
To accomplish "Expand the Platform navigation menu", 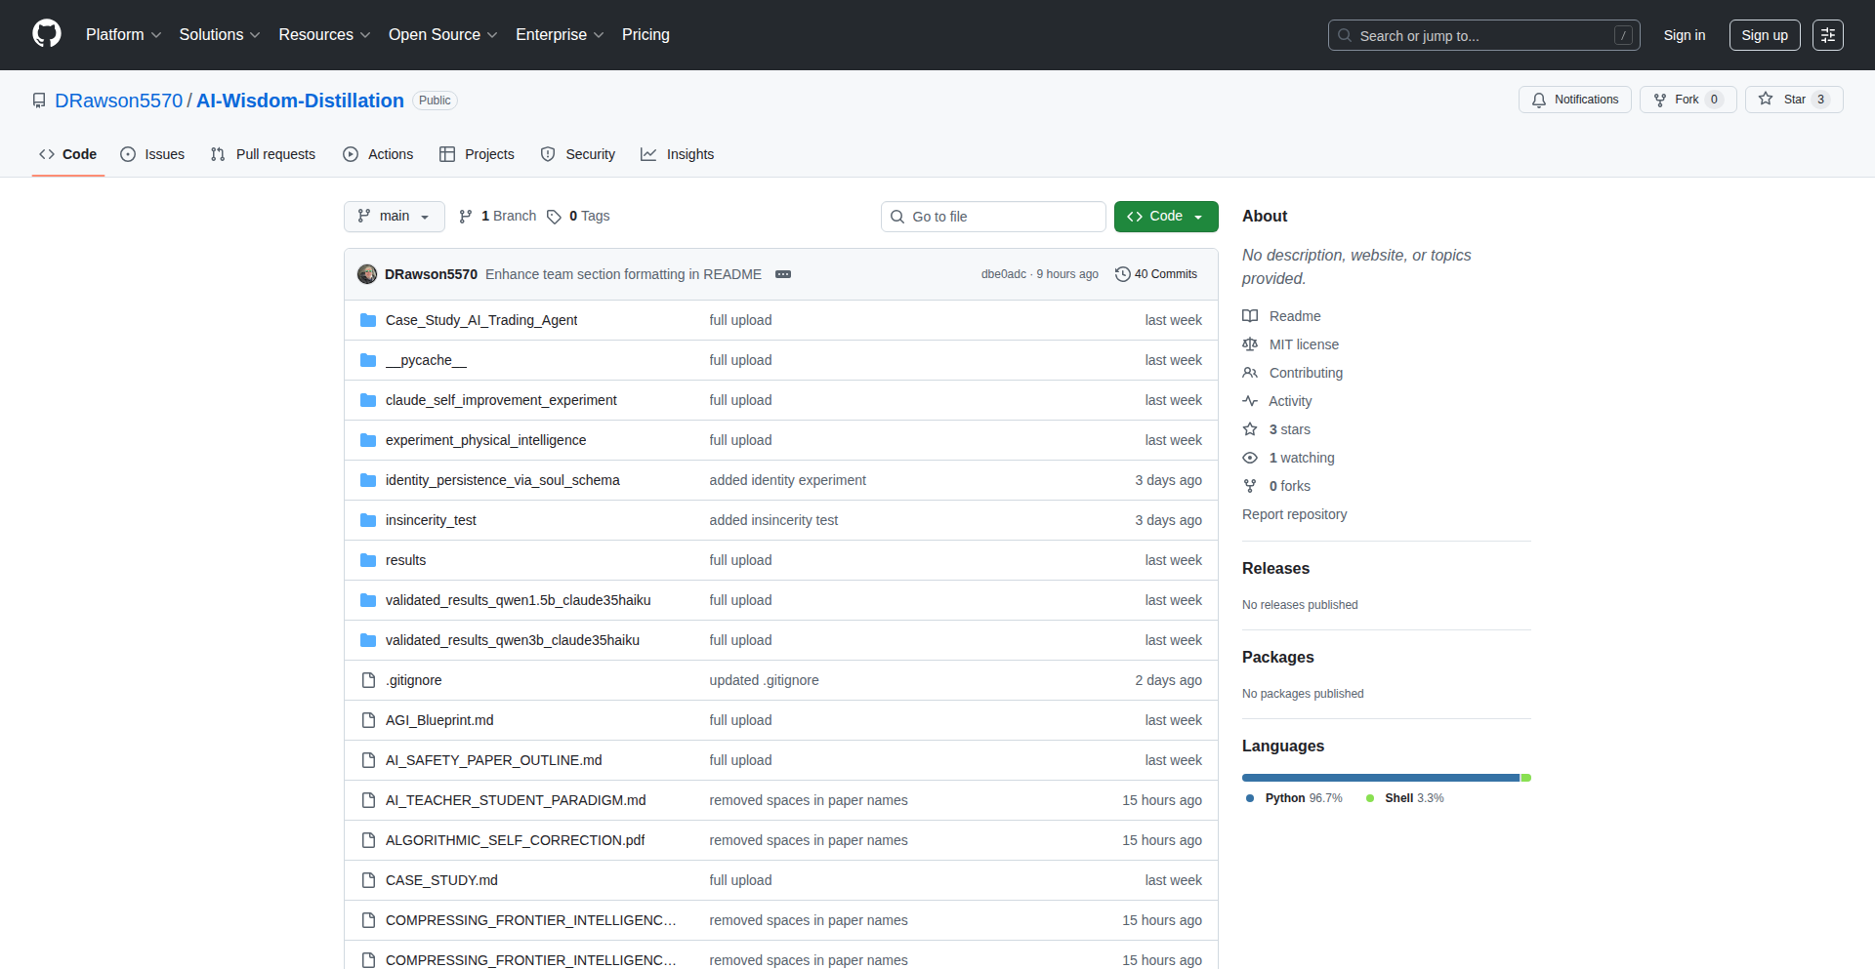I will (123, 35).
